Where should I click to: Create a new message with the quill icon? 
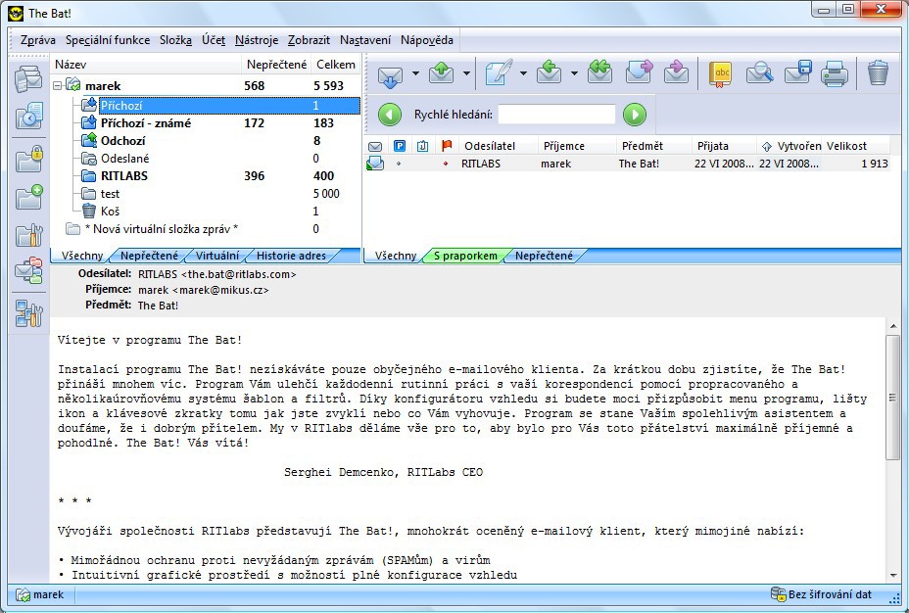(499, 73)
